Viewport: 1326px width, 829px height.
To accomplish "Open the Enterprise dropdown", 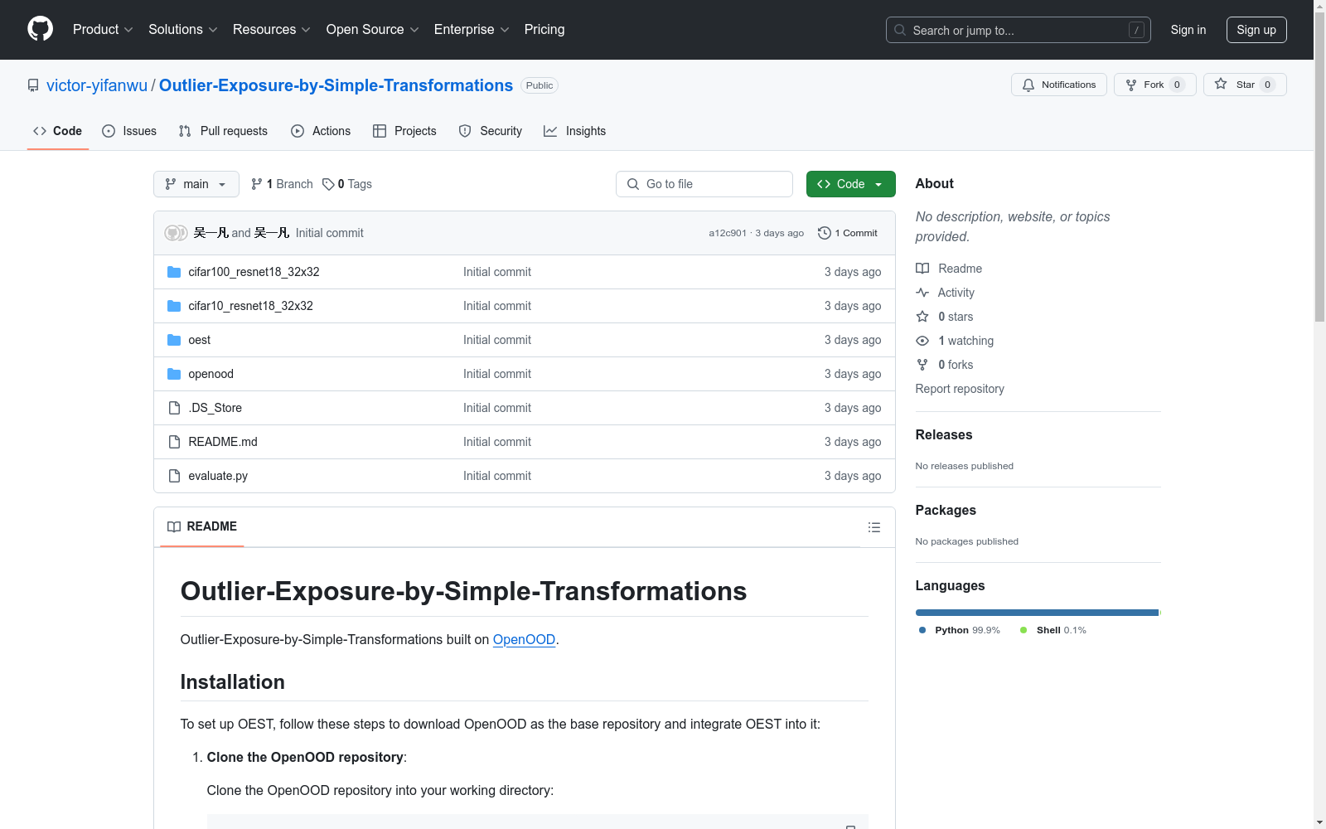I will [x=472, y=29].
